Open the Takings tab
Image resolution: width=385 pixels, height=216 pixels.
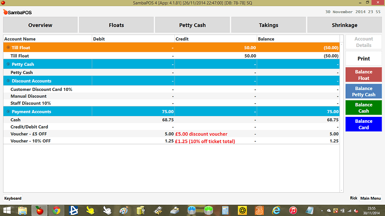point(268,25)
